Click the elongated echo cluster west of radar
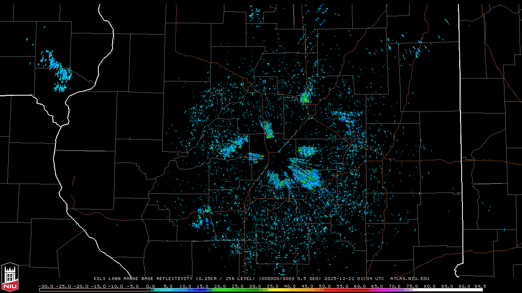Image resolution: width=522 pixels, height=293 pixels. click(x=233, y=147)
